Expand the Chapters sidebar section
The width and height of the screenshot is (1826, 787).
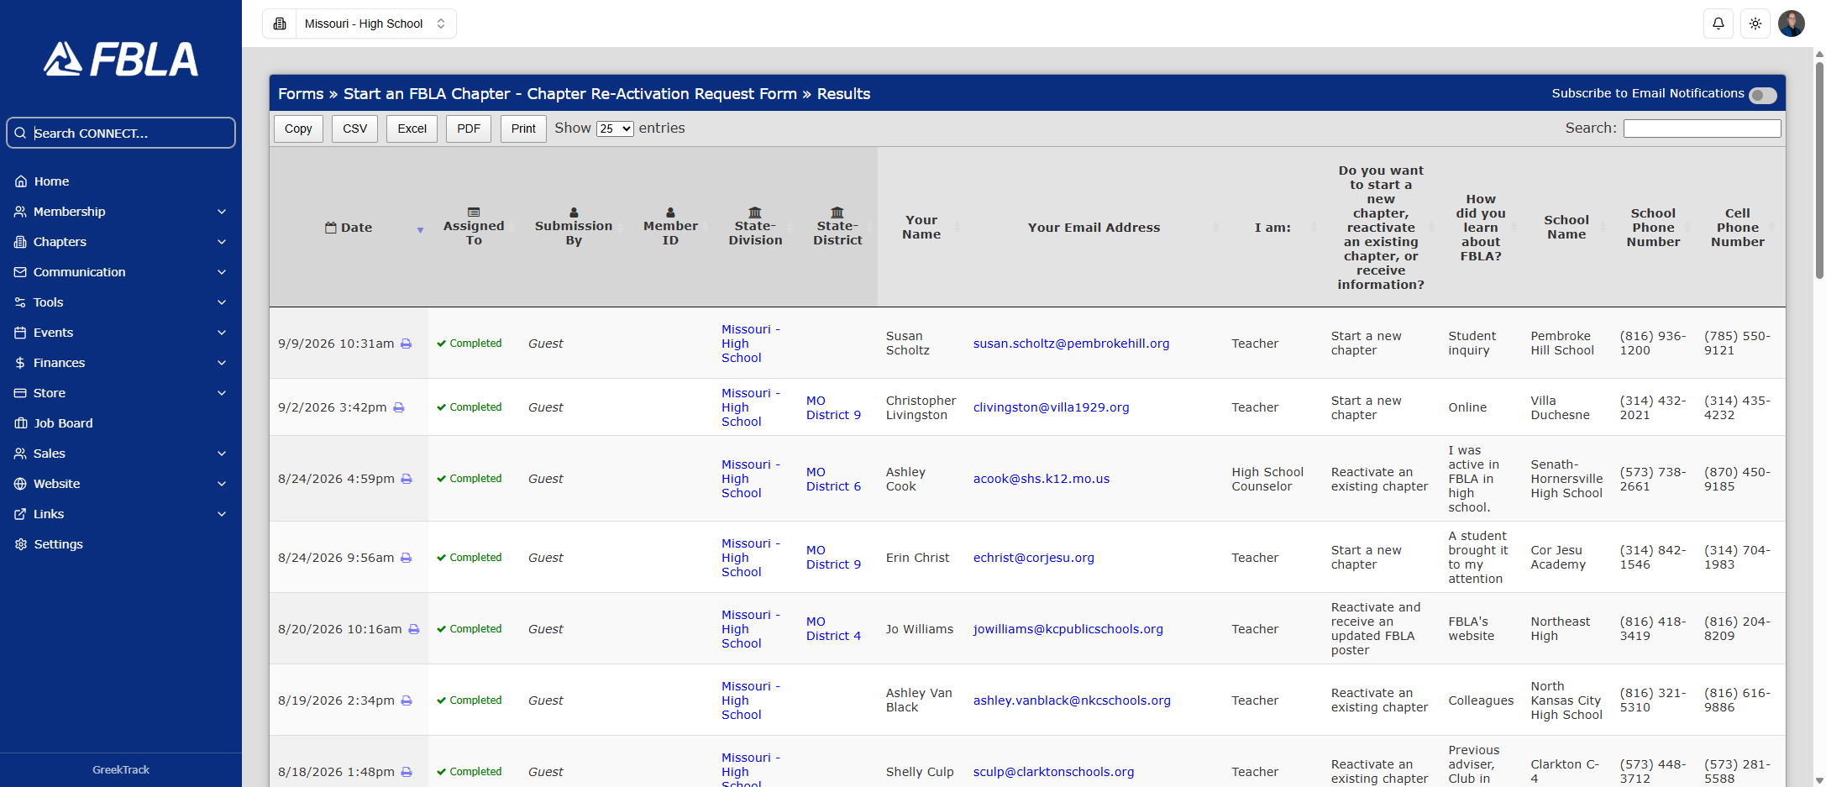coord(121,242)
